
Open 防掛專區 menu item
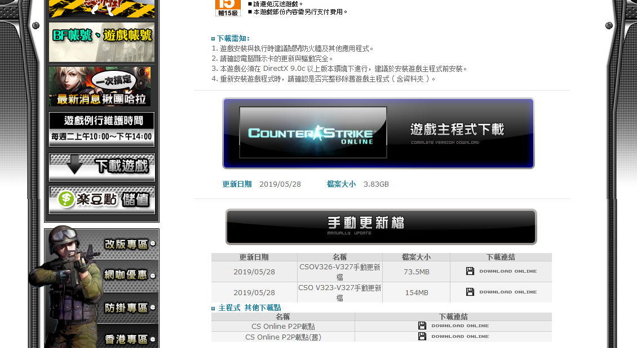coord(129,308)
